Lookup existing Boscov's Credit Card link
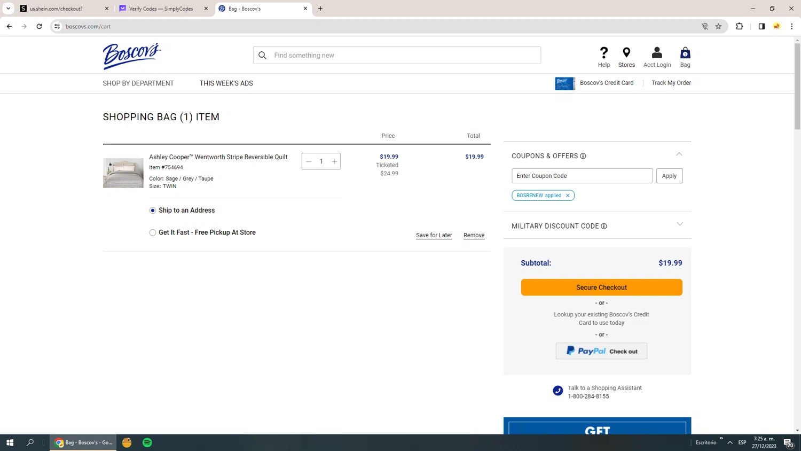 tap(601, 318)
